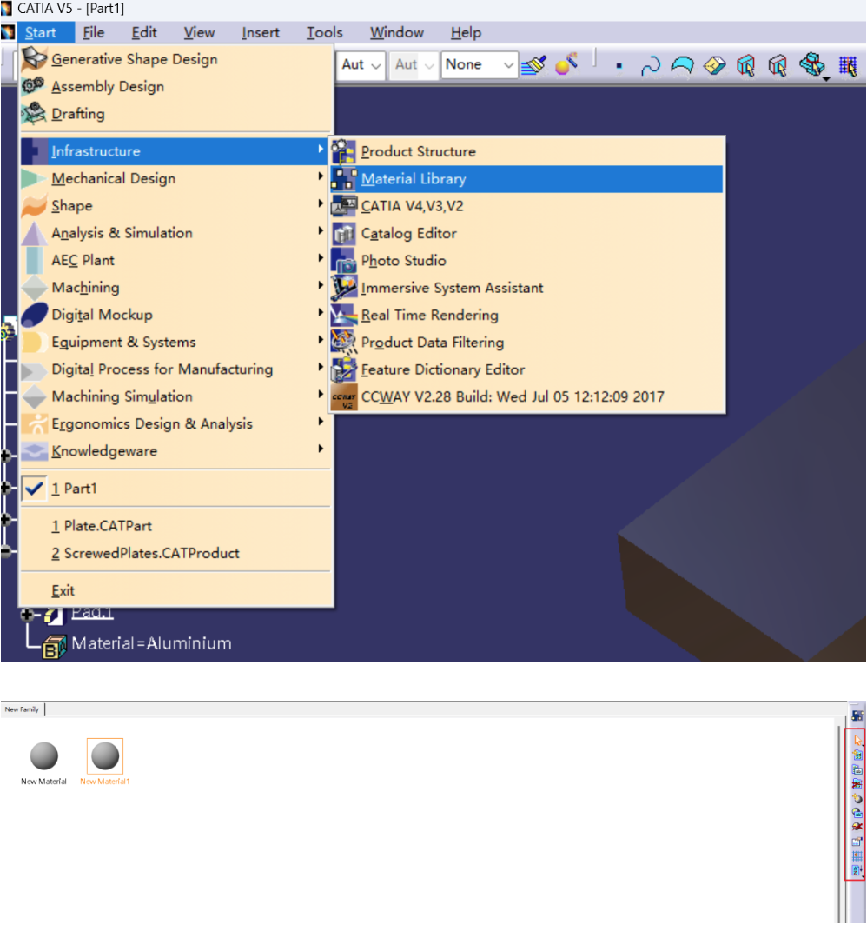Image resolution: width=867 pixels, height=925 pixels.
Task: Expand Equipment & Systems submenu
Action: point(175,342)
